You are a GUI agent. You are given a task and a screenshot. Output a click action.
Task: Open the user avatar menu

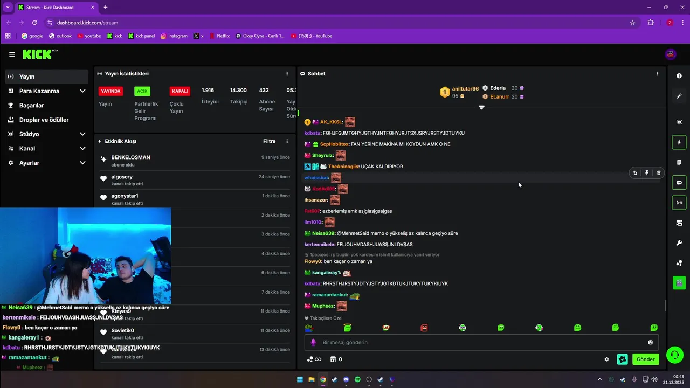671,54
